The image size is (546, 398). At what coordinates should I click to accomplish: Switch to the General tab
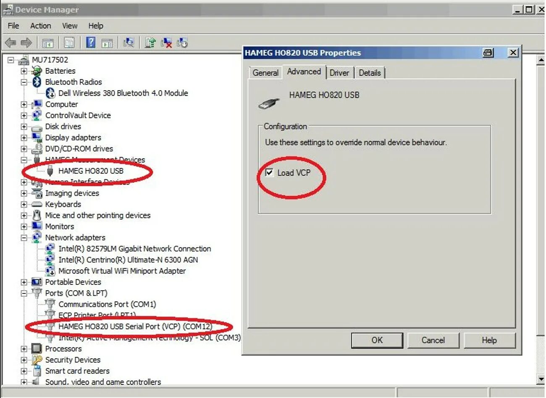click(265, 73)
